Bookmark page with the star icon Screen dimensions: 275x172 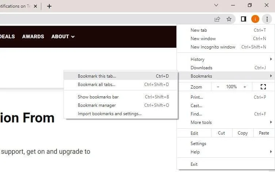(x=229, y=19)
